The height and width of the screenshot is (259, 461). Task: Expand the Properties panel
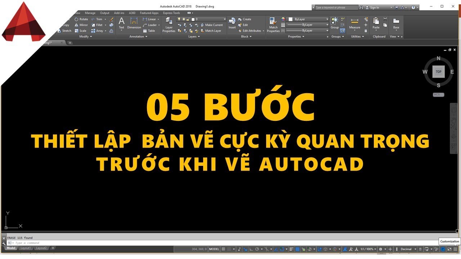[296, 36]
